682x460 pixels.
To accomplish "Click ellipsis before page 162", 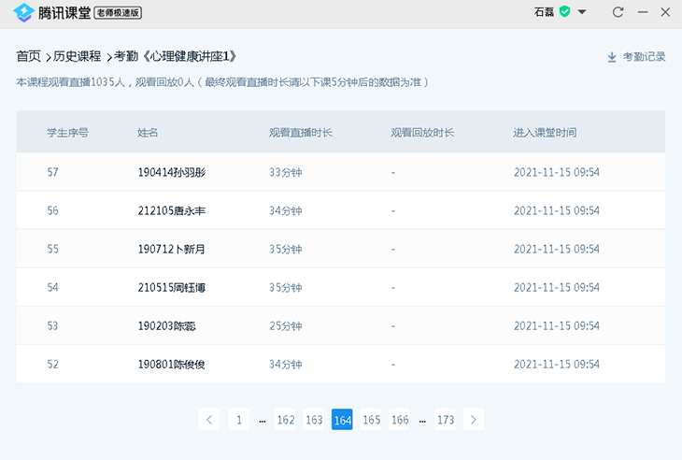I will pyautogui.click(x=263, y=421).
